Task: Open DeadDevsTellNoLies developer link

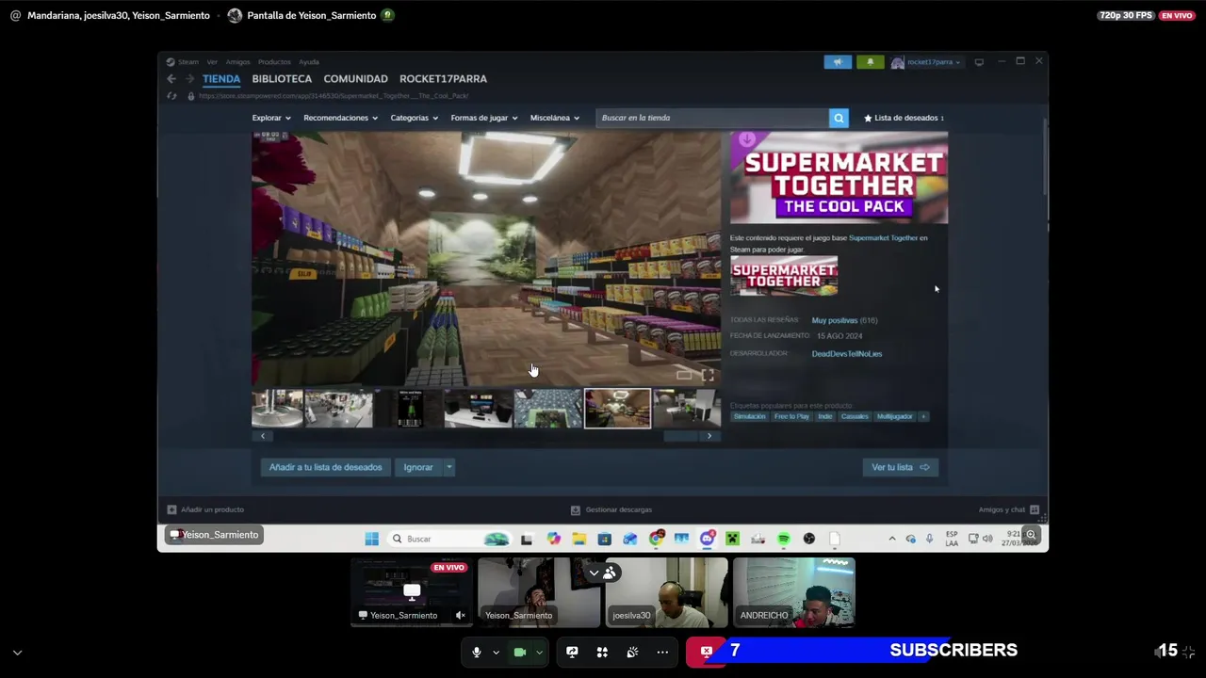Action: (846, 354)
